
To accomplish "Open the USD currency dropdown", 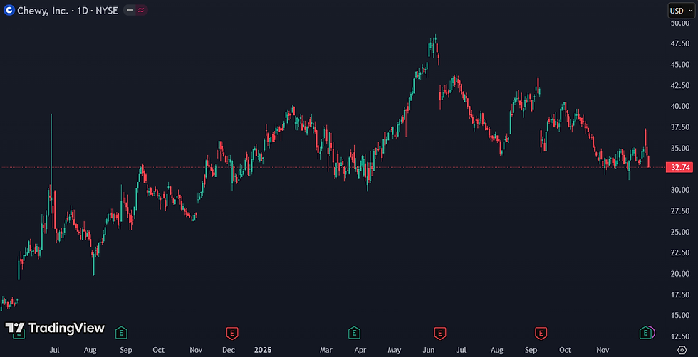I will pyautogui.click(x=681, y=10).
